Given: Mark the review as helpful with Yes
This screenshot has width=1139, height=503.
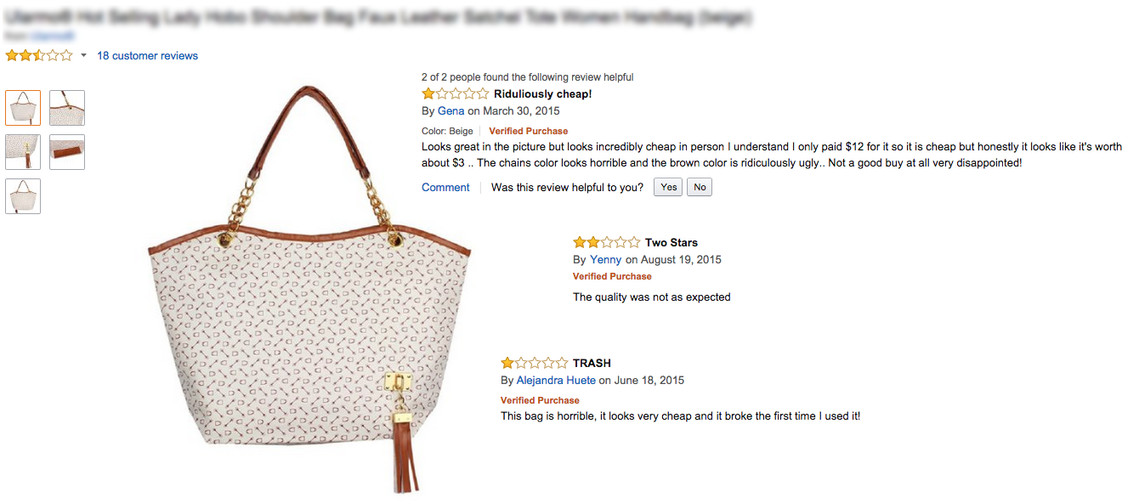Looking at the screenshot, I should pos(669,187).
